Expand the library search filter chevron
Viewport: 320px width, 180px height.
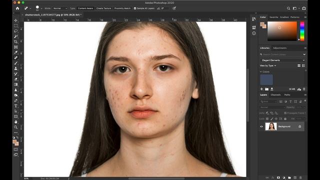(x=304, y=54)
